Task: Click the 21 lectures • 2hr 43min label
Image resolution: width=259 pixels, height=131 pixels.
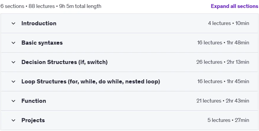Action: (x=223, y=101)
